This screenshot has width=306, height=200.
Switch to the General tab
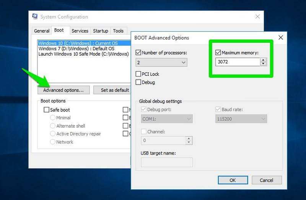click(42, 31)
